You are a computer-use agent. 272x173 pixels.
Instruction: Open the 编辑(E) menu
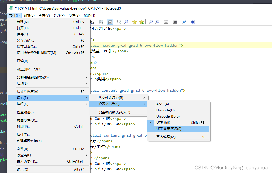(x=29, y=15)
